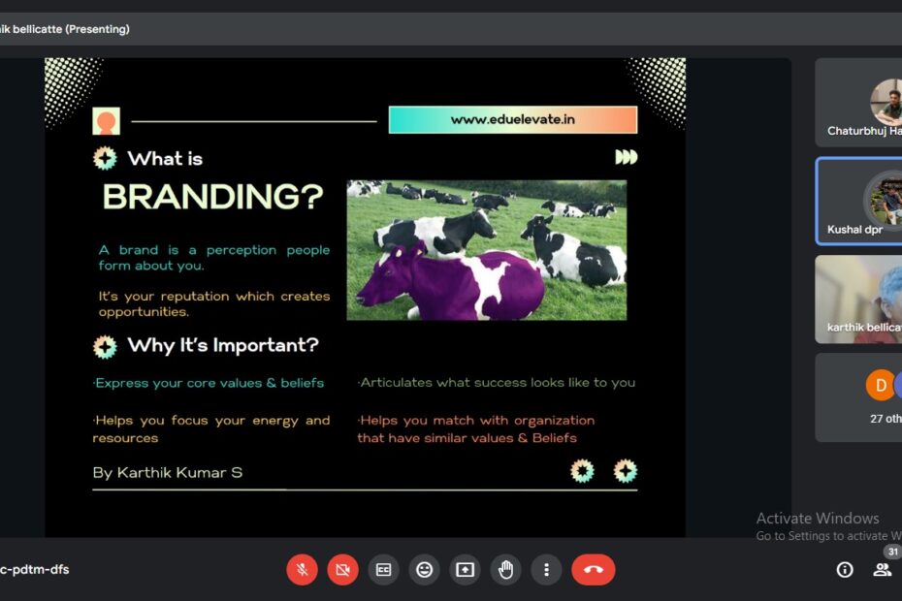Click 'Express your core values & beliefs' text

[209, 383]
